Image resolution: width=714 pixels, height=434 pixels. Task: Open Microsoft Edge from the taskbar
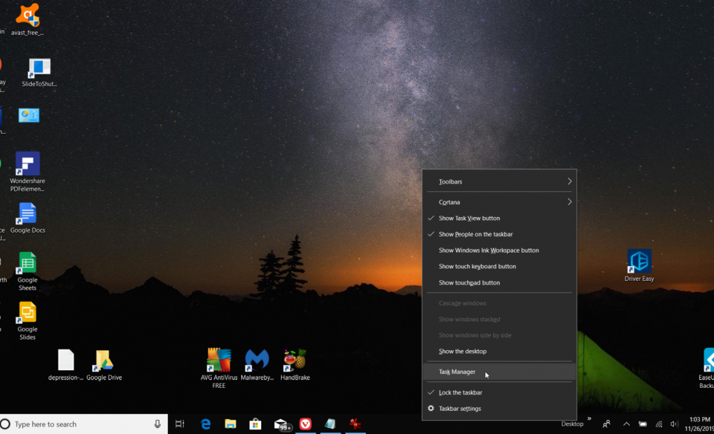(x=205, y=424)
